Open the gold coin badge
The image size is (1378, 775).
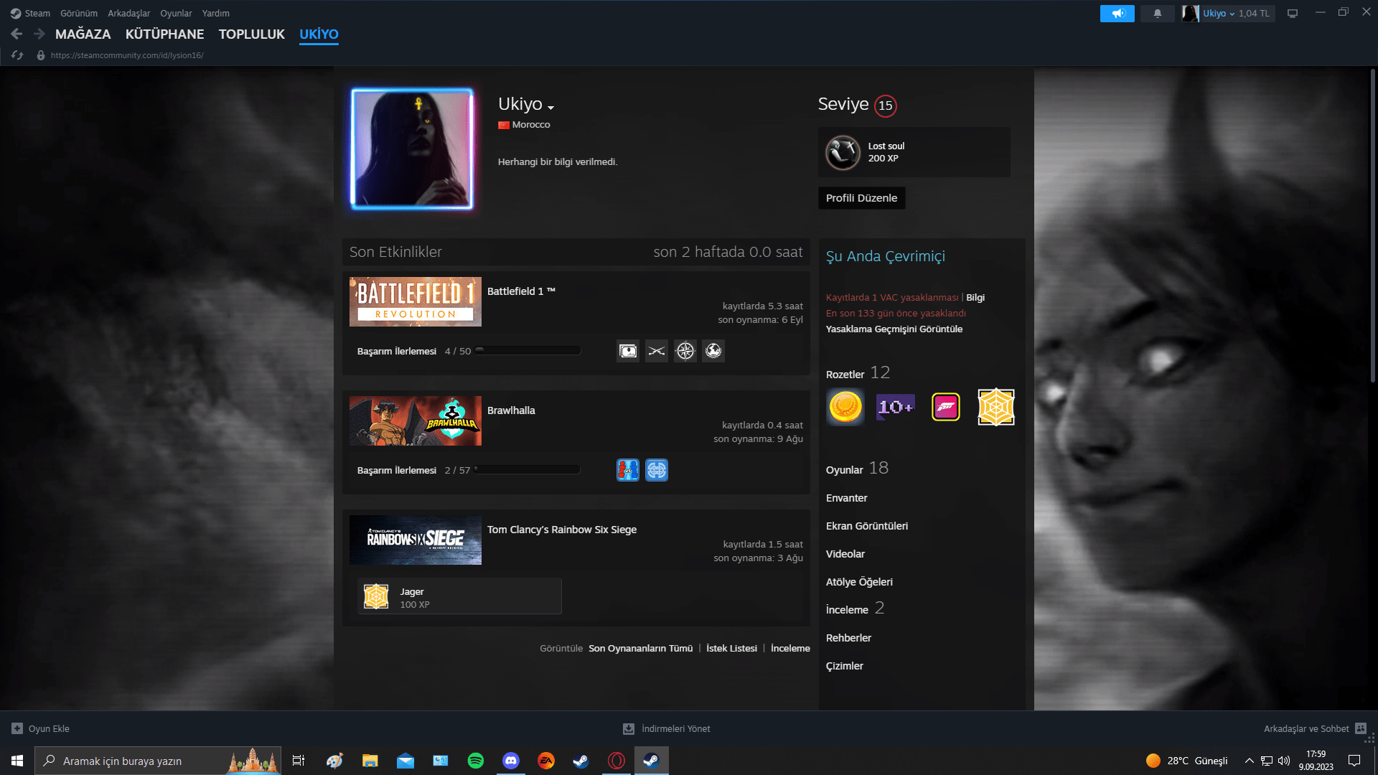[845, 407]
